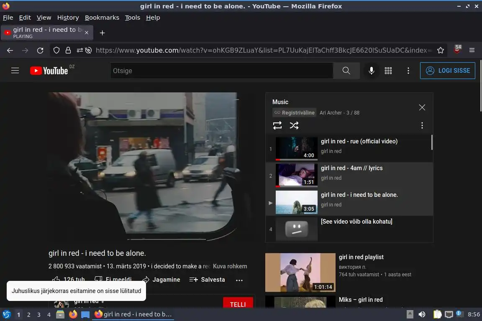Dislike with Ei meeldi button
This screenshot has height=321, width=482.
113,280
